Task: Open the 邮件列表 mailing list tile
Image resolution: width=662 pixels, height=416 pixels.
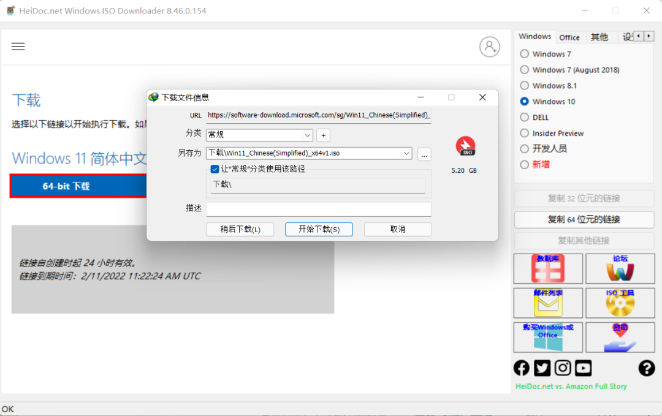Action: click(x=548, y=303)
